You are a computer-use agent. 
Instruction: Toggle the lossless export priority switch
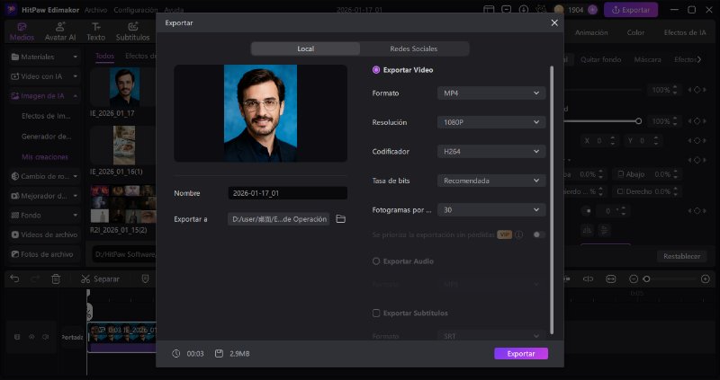(538, 234)
